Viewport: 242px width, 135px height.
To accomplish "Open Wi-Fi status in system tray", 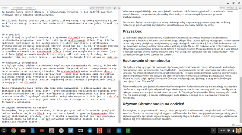I will tap(229, 131).
